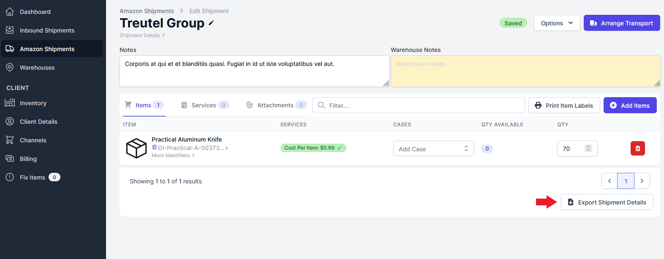Click into the Notes text area

tap(254, 71)
